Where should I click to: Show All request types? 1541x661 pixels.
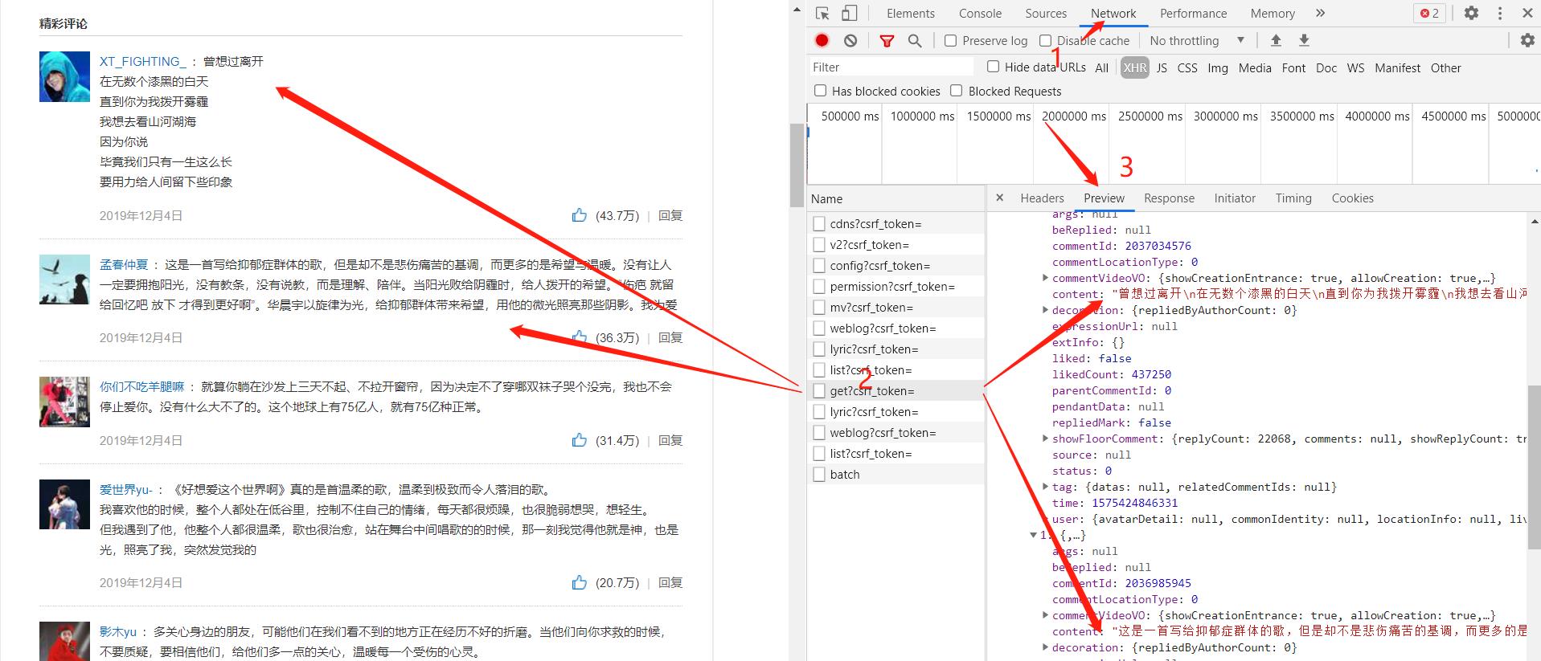(1101, 67)
